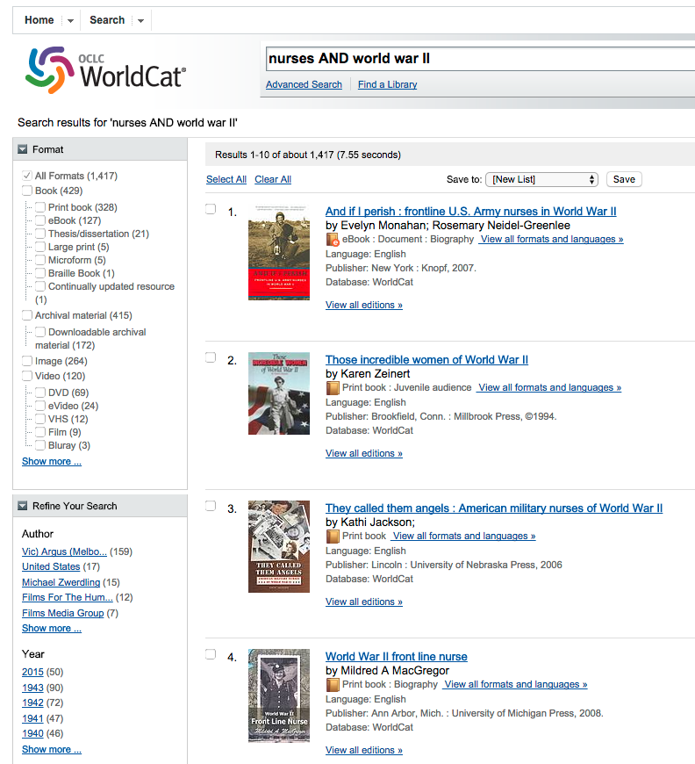Open the Home menu dropdown arrow
This screenshot has width=695, height=764.
click(70, 20)
